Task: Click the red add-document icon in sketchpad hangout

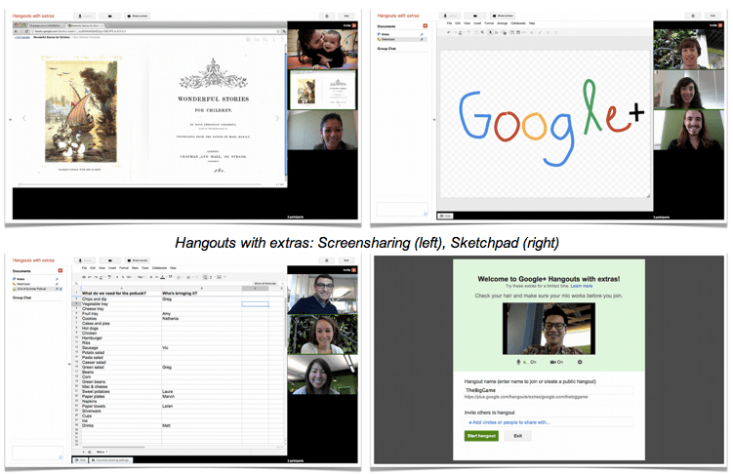Action: tap(426, 26)
